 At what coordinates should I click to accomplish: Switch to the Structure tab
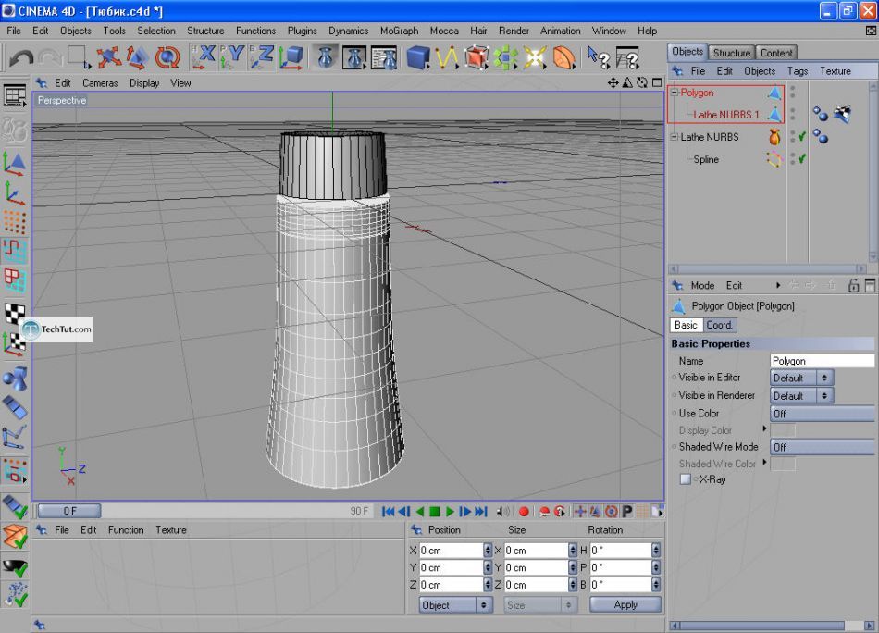[732, 53]
